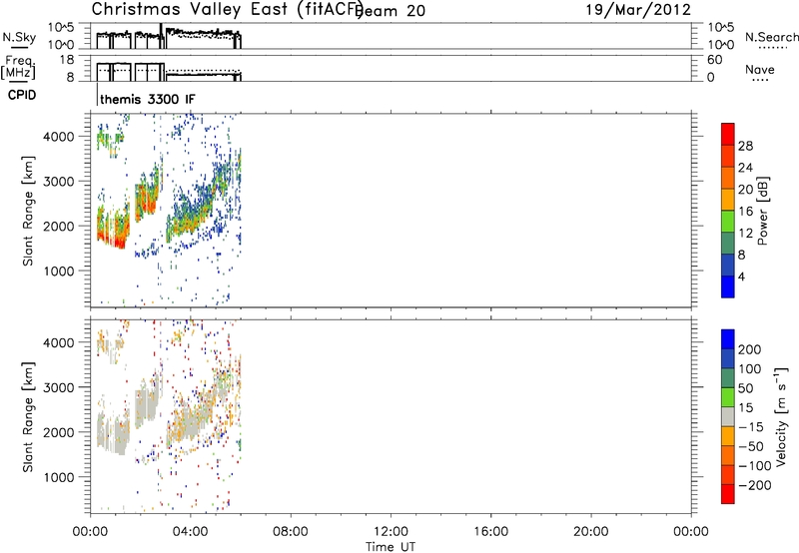Click the 'Slant Range [km]' label of the velocity panel
This screenshot has width=799, height=553.
(x=28, y=416)
